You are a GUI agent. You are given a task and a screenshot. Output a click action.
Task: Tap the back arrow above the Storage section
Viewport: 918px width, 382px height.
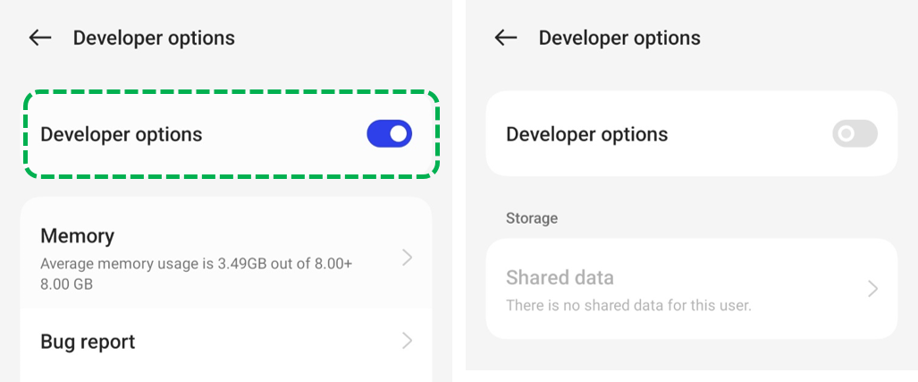coord(506,38)
